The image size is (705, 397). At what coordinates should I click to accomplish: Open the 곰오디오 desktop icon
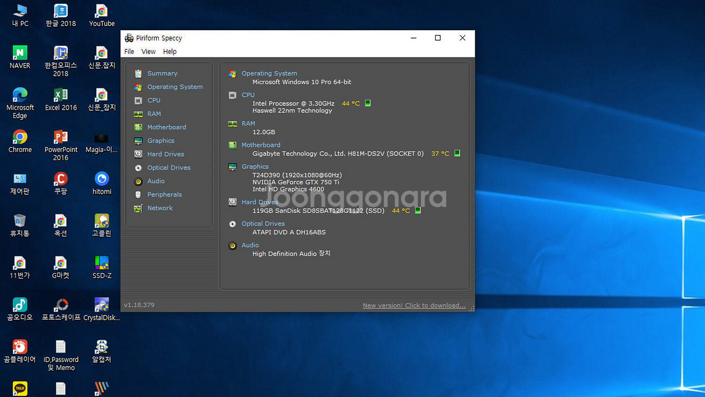(x=20, y=310)
